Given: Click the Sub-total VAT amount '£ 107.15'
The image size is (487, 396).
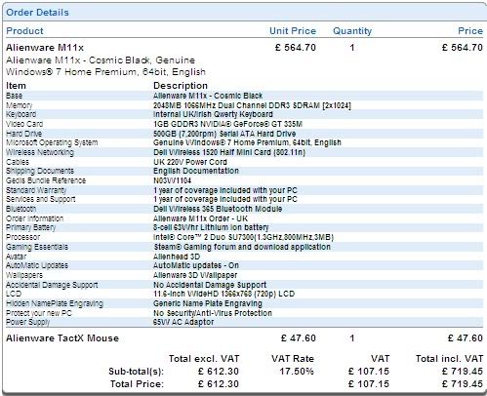Looking at the screenshot, I should point(369,371).
